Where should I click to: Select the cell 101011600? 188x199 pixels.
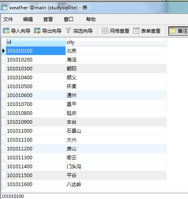click(36, 184)
